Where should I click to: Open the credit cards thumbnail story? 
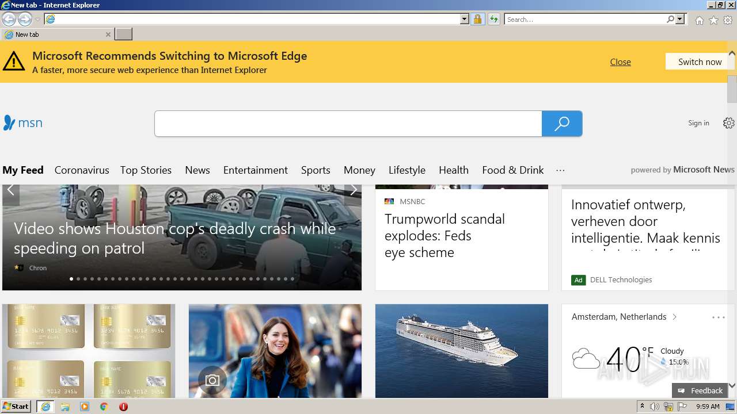tap(89, 351)
